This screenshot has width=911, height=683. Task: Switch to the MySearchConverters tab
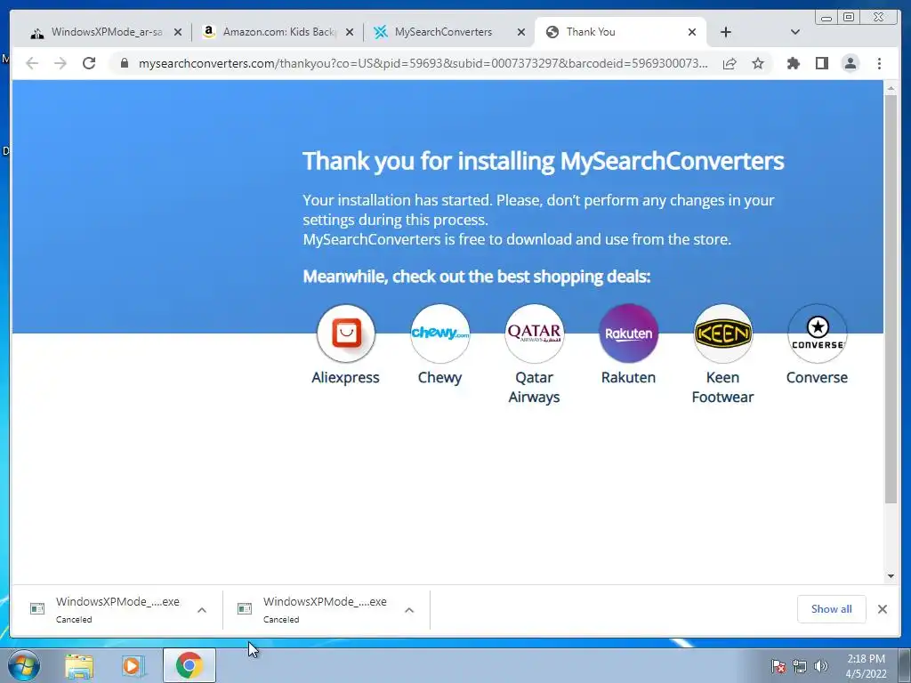click(449, 32)
